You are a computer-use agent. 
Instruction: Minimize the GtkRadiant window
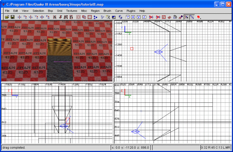(x=217, y=4)
